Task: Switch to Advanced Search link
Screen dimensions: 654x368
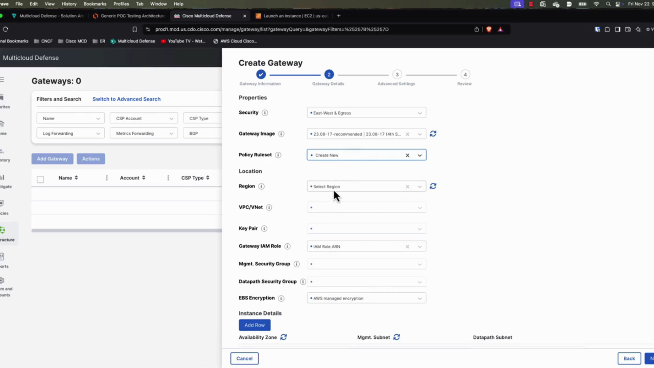Action: pos(126,99)
